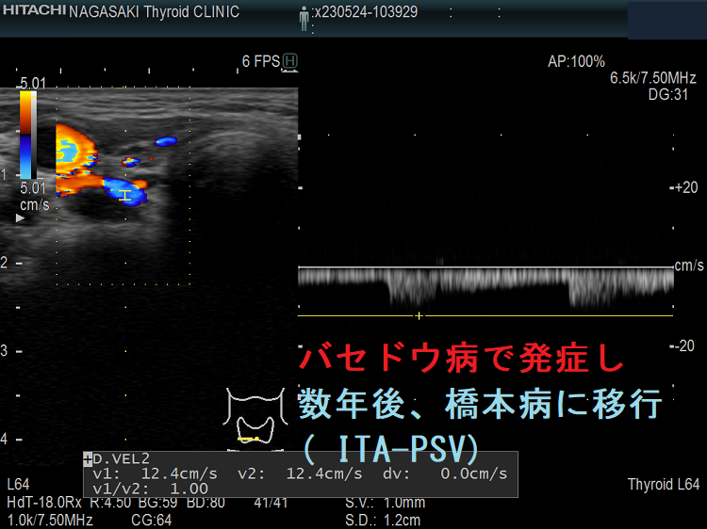Click the focus triangle marker below cm/s
Viewport: 707px width, 529px height.
pyautogui.click(x=21, y=217)
